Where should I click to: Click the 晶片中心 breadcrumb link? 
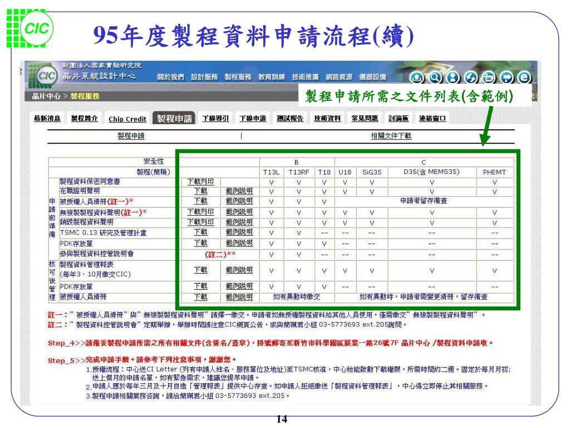[x=46, y=96]
